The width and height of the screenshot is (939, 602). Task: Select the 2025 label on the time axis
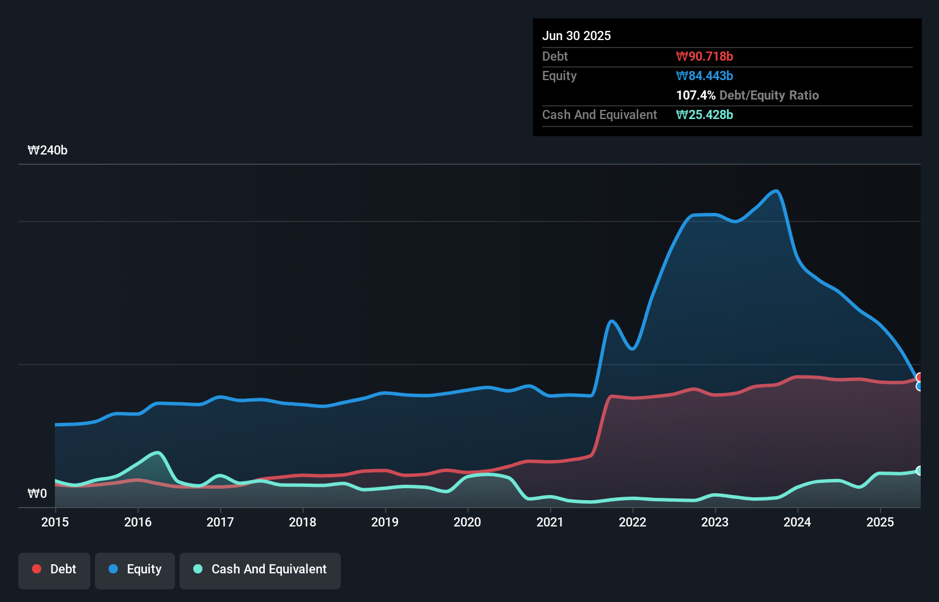[880, 522]
